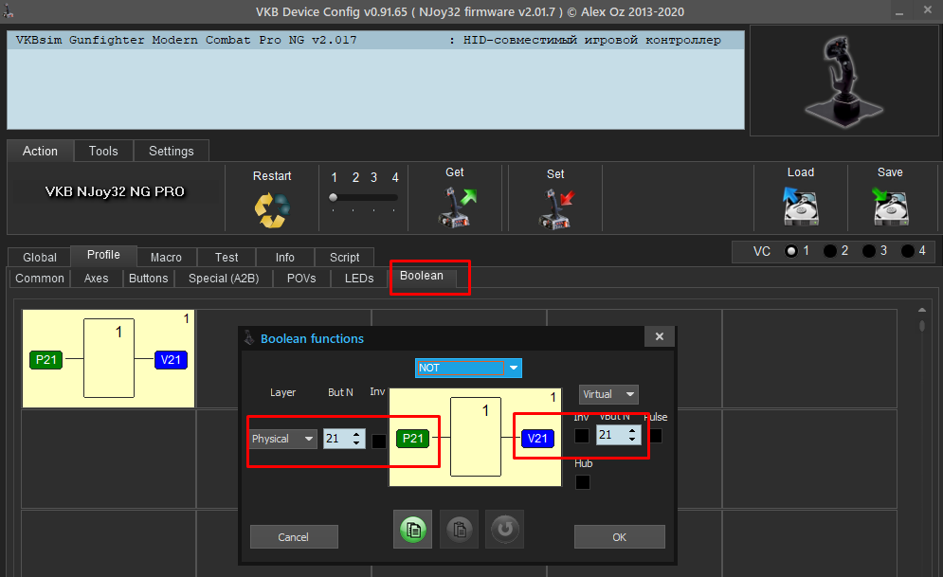This screenshot has height=577, width=943.
Task: Minimize the VKB Device Config window
Action: (x=899, y=12)
